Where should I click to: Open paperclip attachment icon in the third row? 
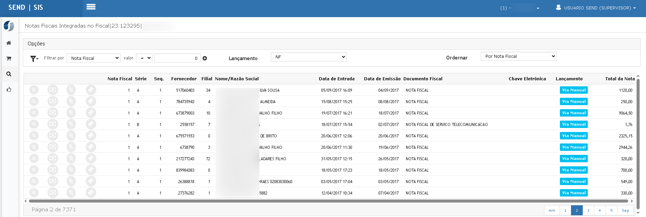tap(71, 113)
